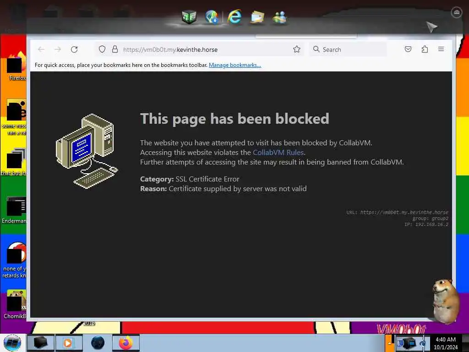
Task: Launch Internet Explorer from the dock
Action: 234,16
